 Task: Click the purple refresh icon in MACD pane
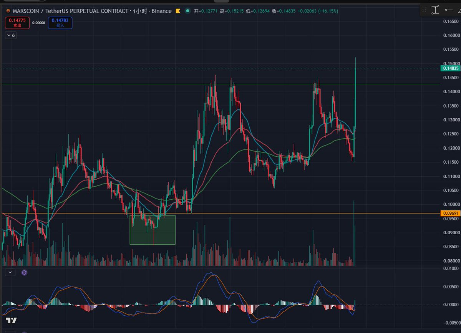(24, 272)
